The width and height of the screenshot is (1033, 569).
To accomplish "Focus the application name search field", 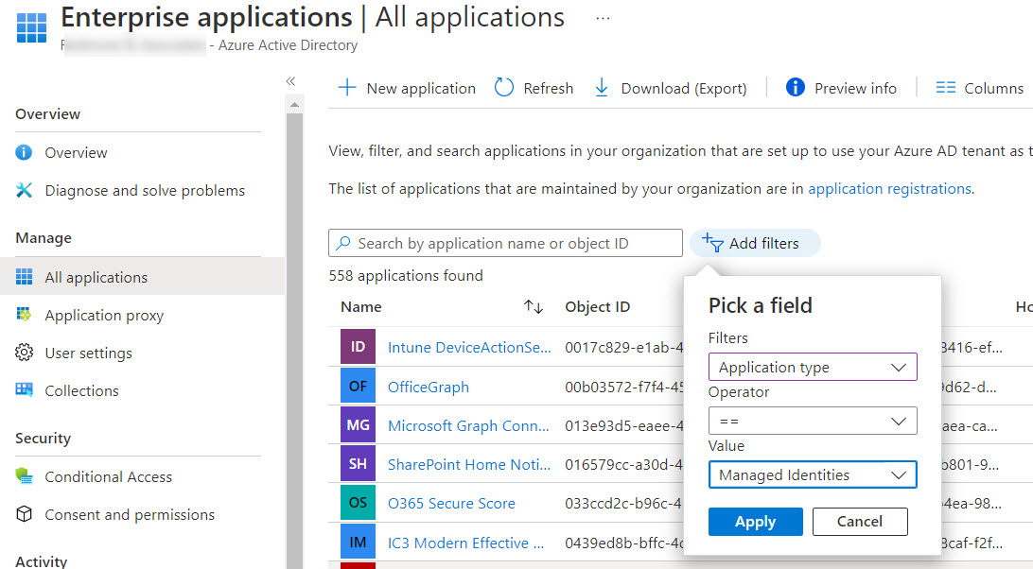I will pyautogui.click(x=505, y=243).
